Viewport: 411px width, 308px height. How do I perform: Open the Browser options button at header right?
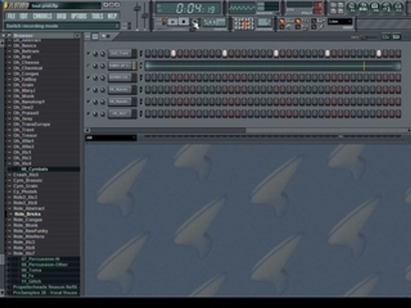coord(77,36)
